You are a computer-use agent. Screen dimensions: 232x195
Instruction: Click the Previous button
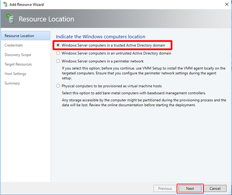point(165,189)
